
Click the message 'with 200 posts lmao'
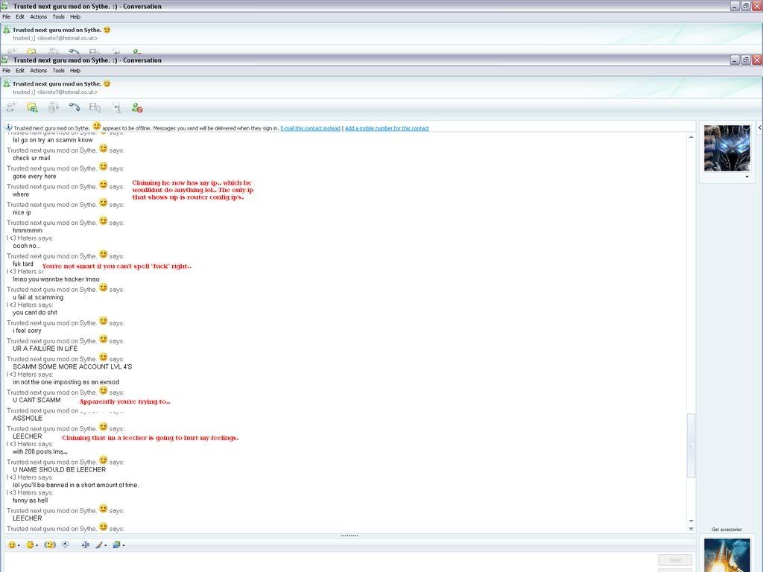(40, 452)
